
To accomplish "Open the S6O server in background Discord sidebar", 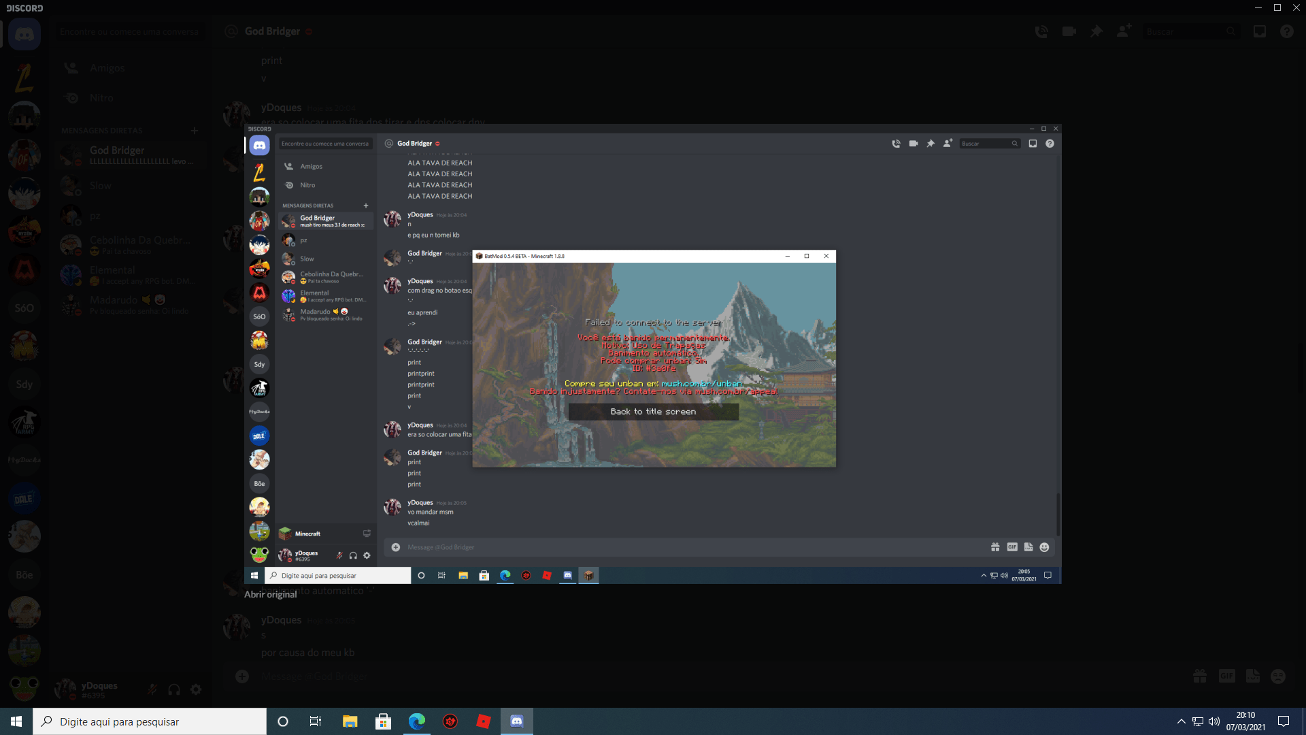I will pos(24,308).
